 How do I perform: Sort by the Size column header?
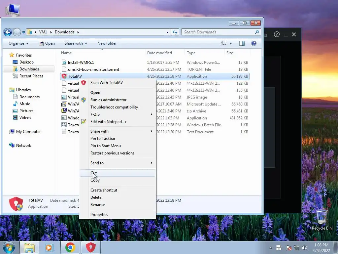click(230, 53)
